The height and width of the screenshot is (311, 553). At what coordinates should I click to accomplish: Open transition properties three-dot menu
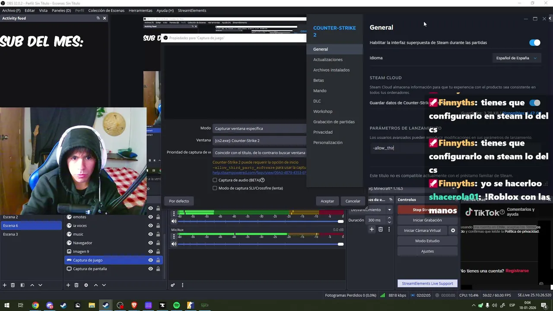tap(389, 229)
